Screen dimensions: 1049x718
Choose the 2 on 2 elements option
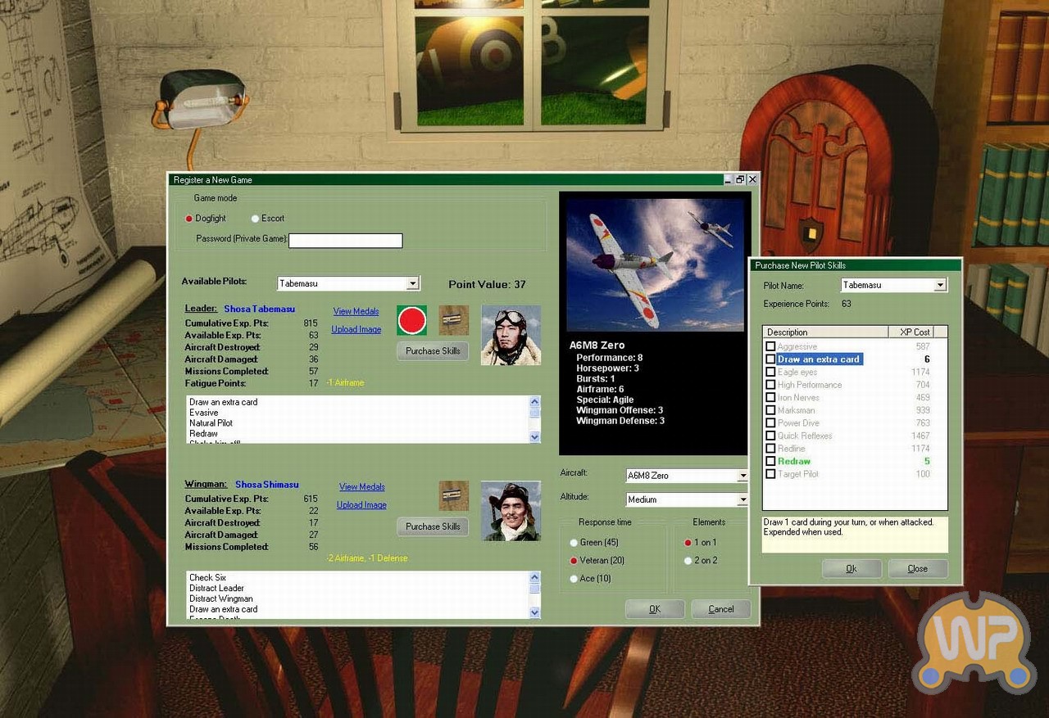(x=688, y=561)
